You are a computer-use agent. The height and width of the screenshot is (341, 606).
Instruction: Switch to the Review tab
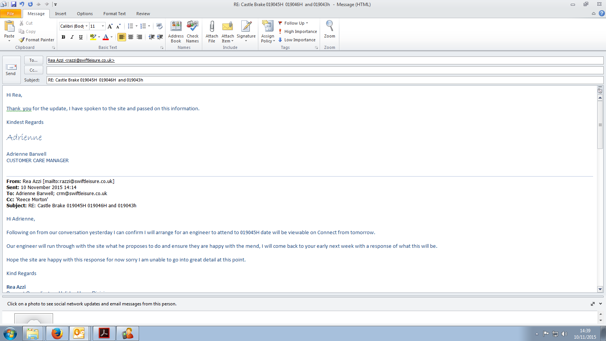click(x=143, y=14)
